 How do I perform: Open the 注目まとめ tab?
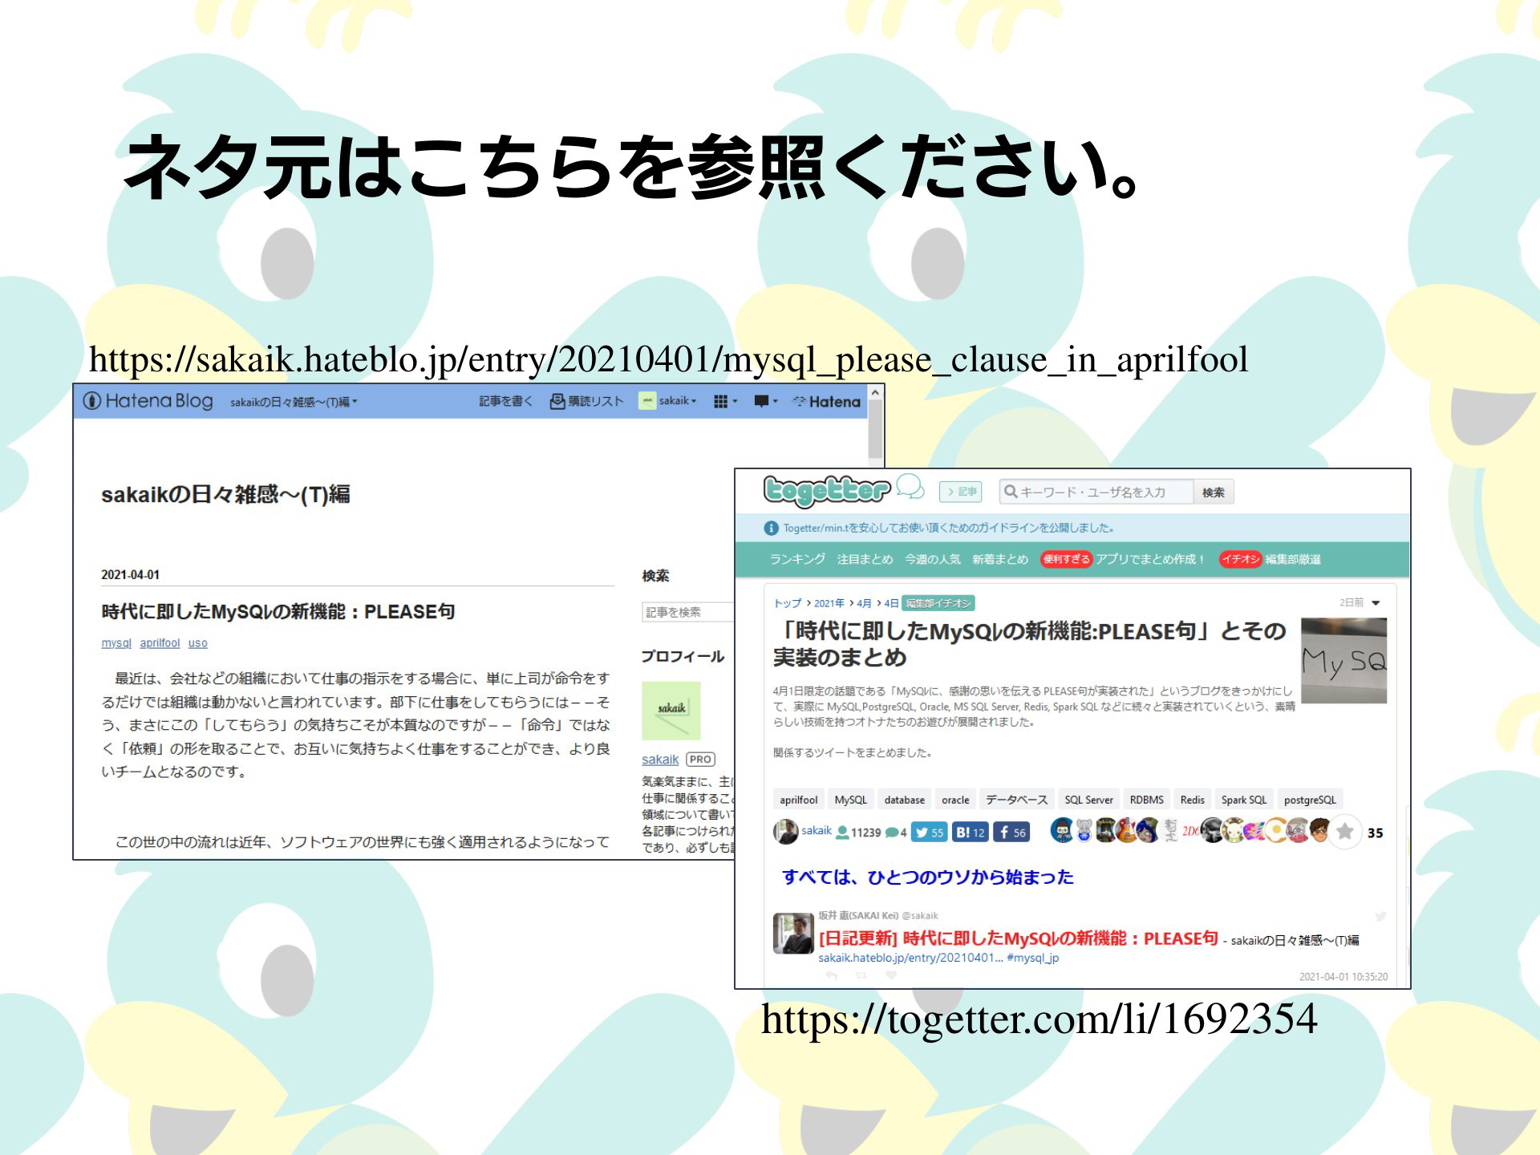(865, 559)
